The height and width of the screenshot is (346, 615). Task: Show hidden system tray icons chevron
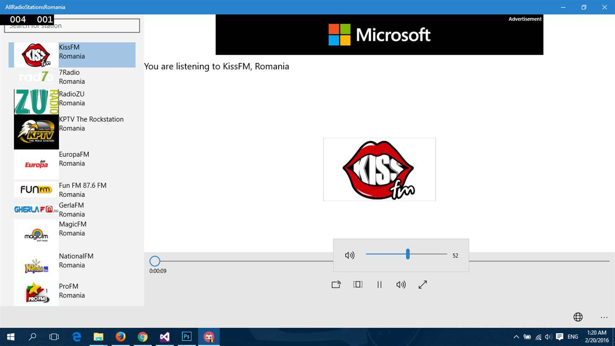coord(516,337)
